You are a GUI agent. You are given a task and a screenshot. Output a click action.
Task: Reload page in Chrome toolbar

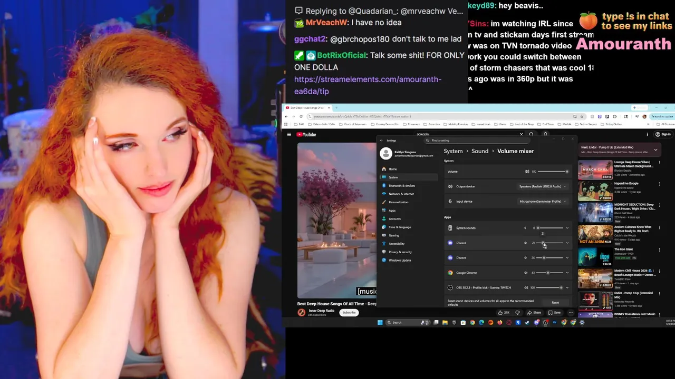[x=301, y=116]
